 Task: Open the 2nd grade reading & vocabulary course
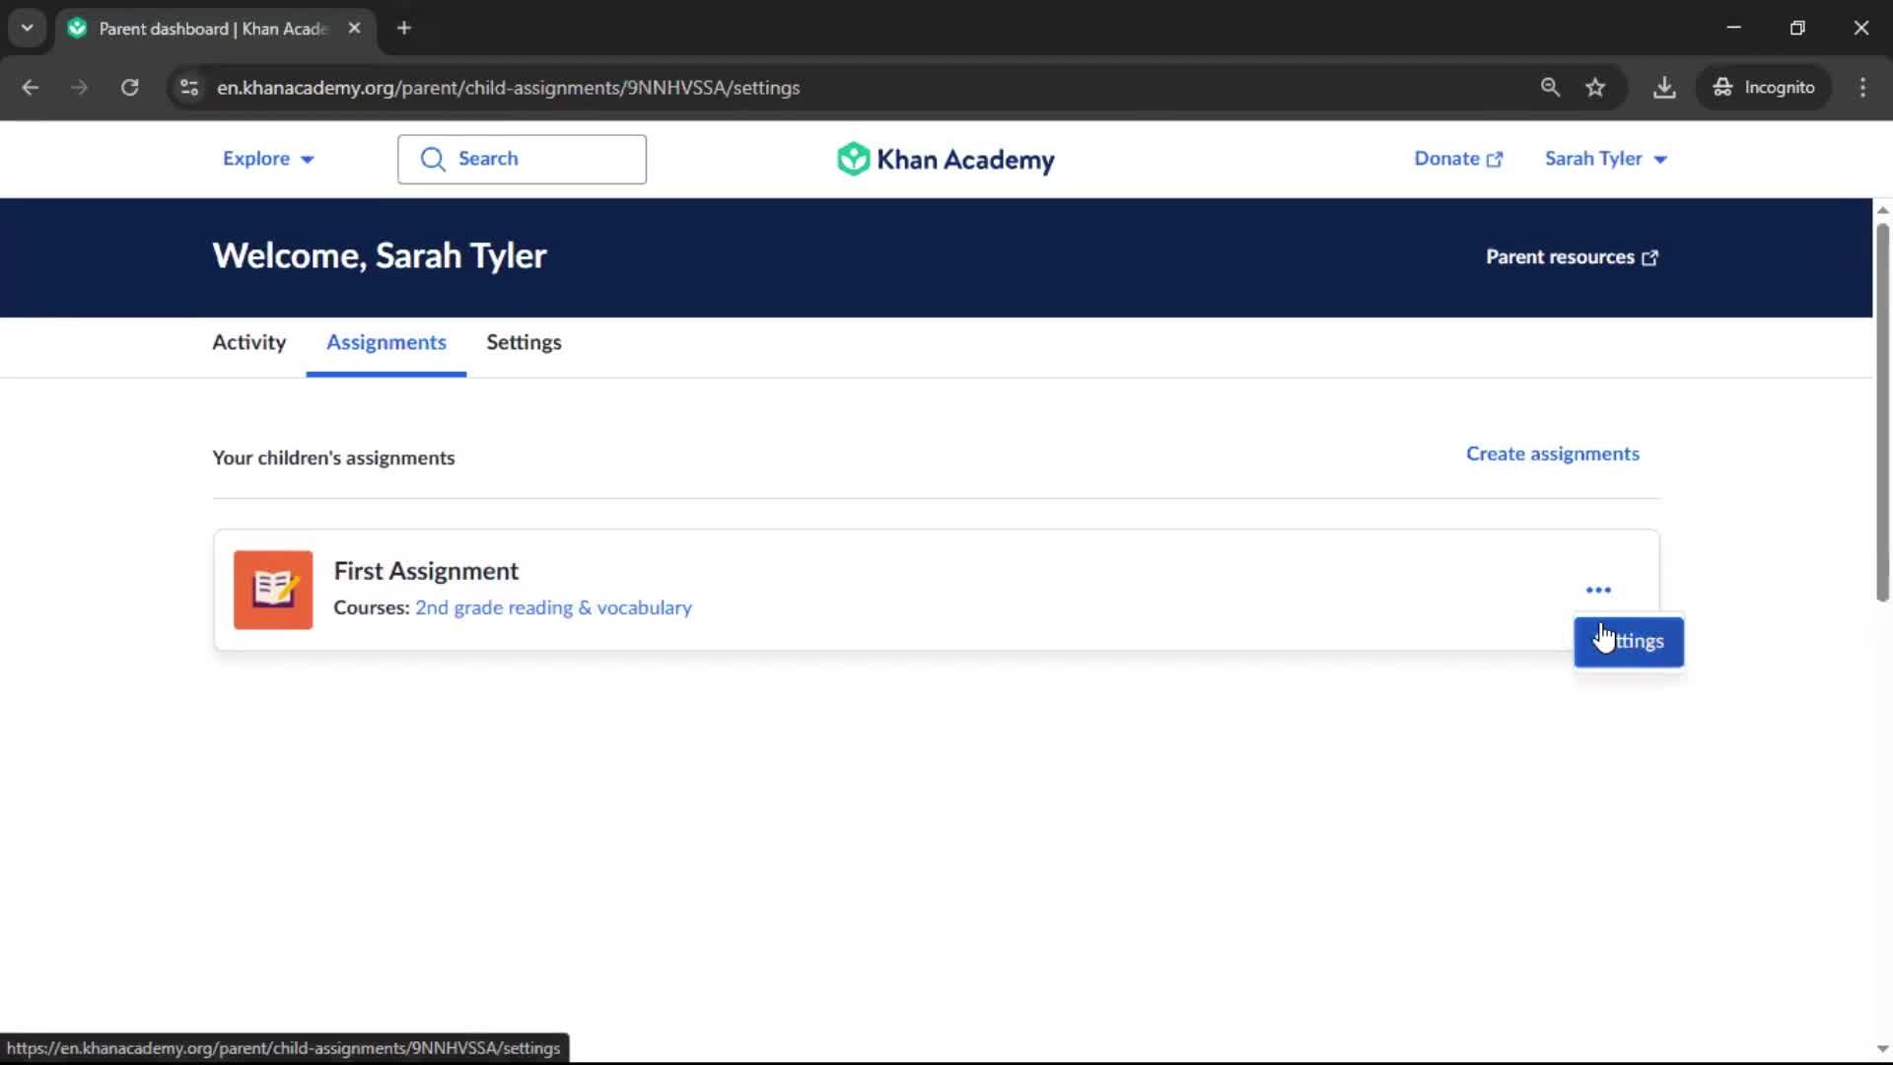click(x=553, y=607)
